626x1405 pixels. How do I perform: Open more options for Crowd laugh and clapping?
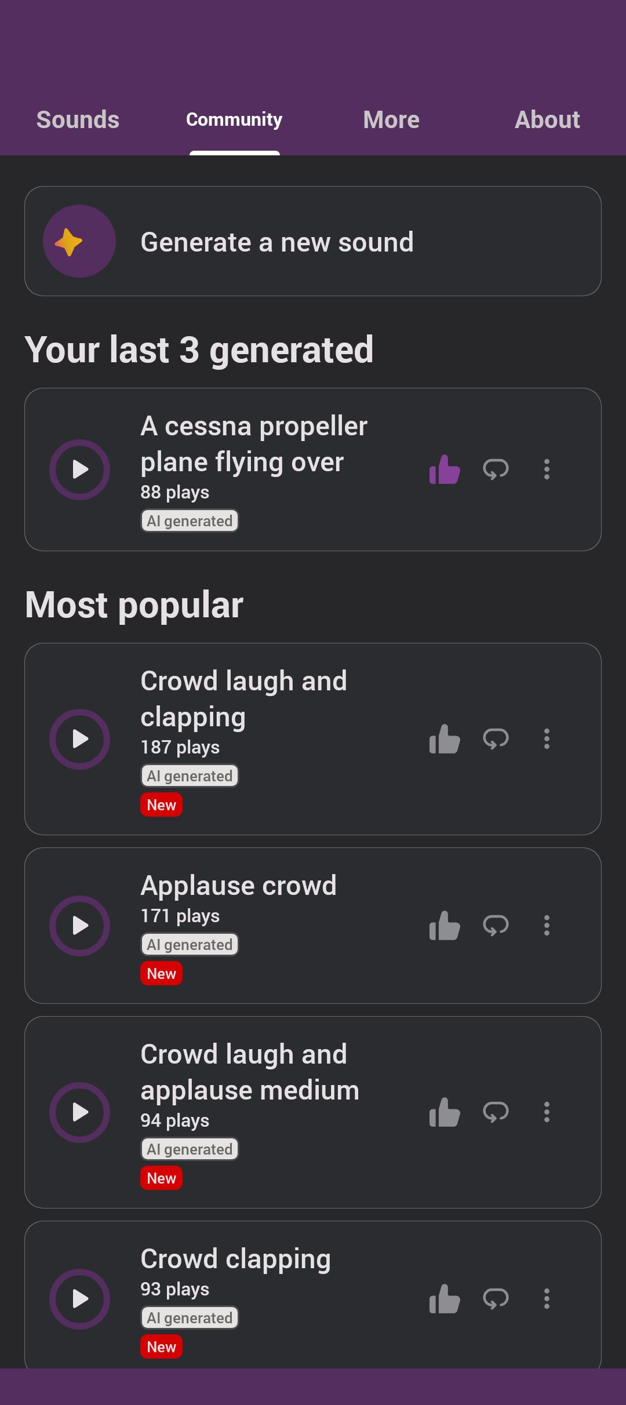coord(547,739)
